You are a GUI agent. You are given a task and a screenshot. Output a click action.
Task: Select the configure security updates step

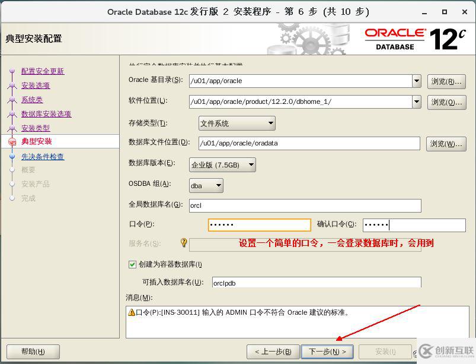click(x=43, y=71)
